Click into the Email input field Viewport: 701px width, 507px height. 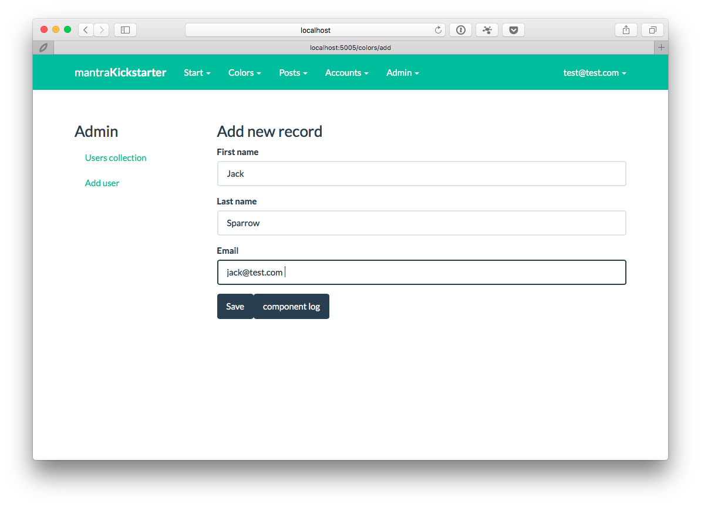[422, 272]
